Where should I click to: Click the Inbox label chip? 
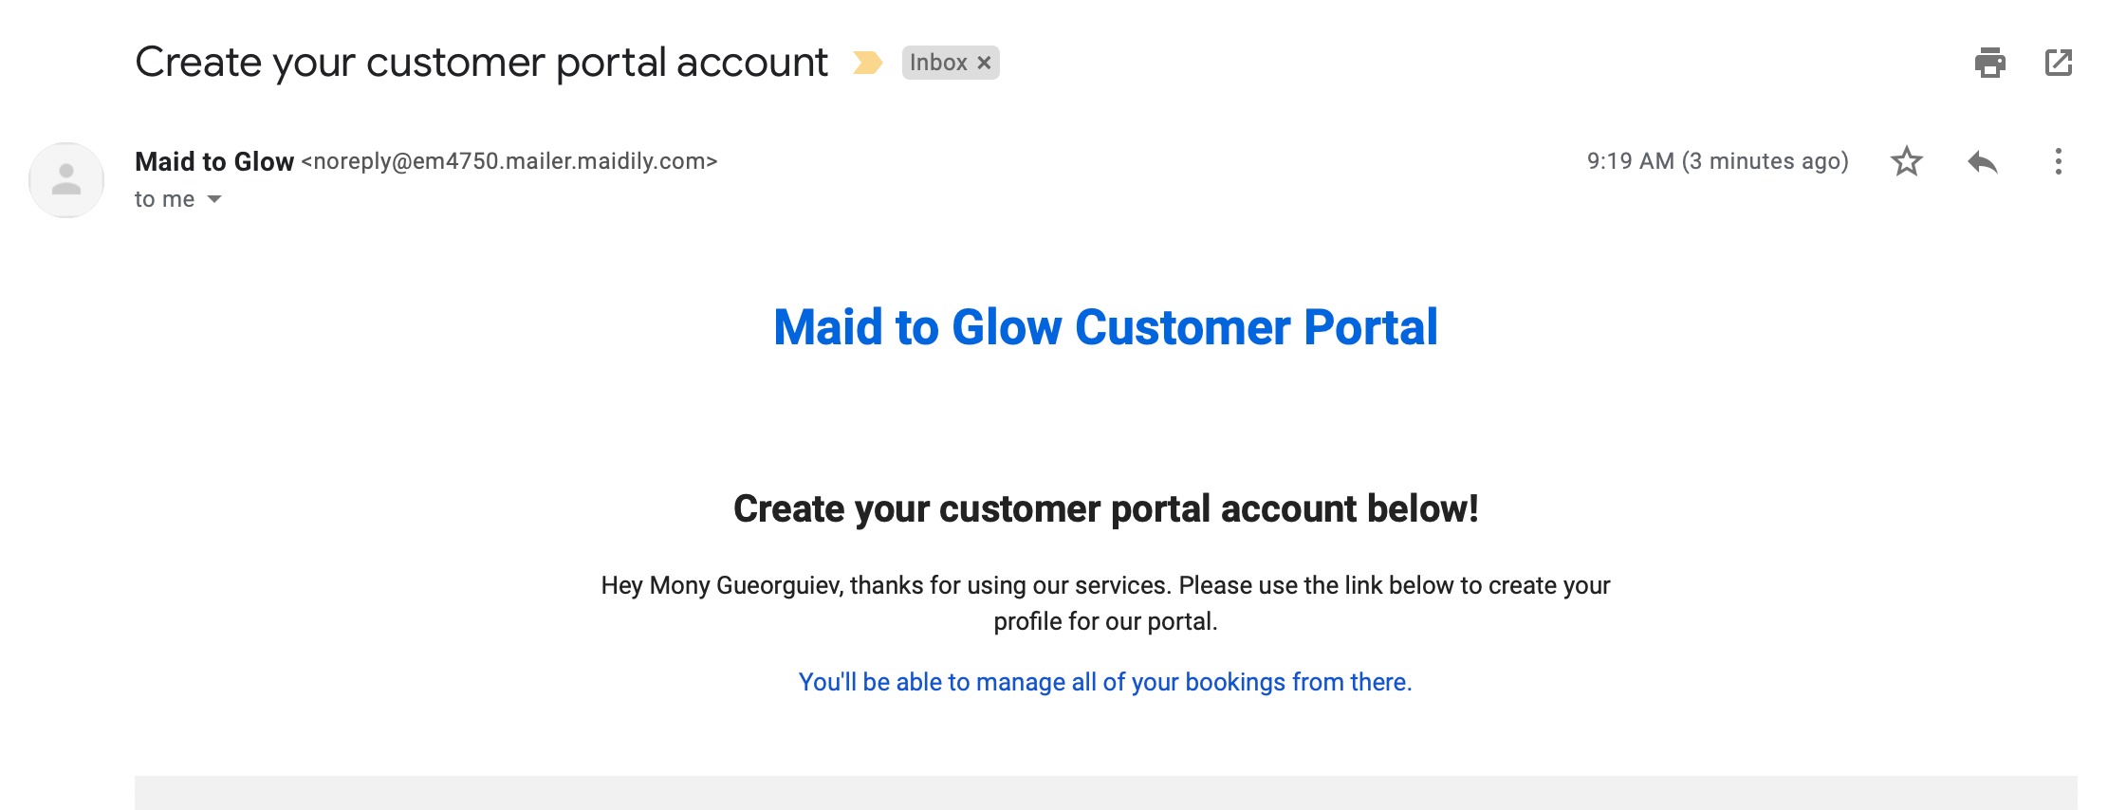pos(938,63)
